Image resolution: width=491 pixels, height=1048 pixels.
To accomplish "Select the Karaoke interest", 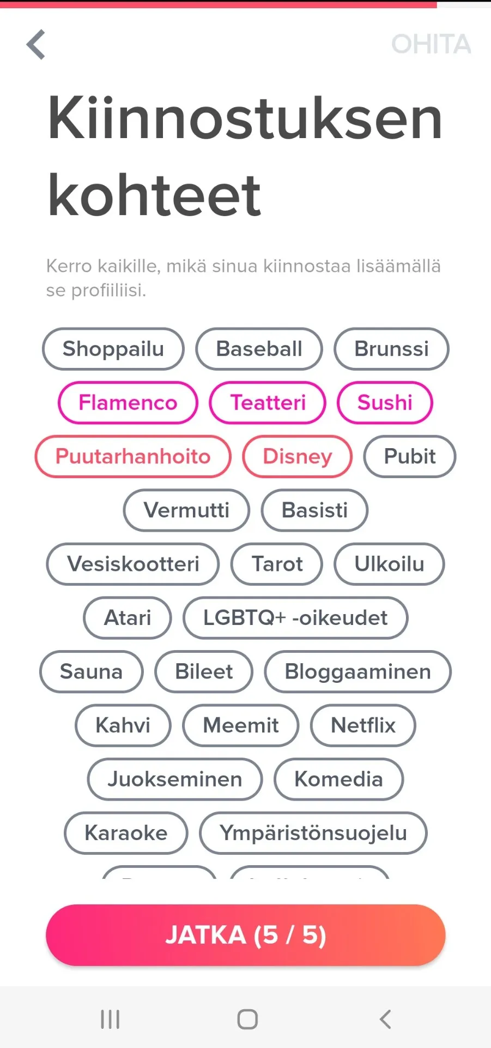I will [126, 833].
